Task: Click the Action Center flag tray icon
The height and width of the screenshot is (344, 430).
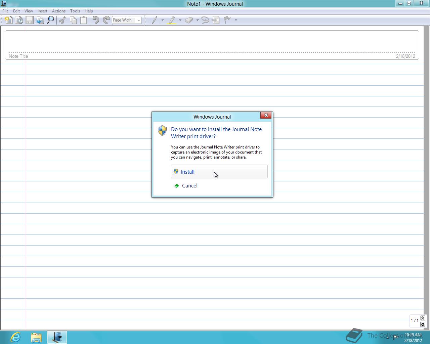Action: pyautogui.click(x=396, y=337)
